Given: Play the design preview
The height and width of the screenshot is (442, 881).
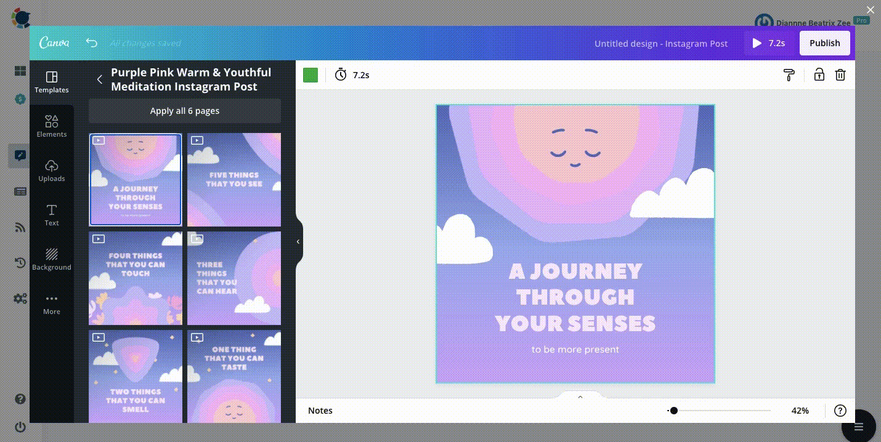Looking at the screenshot, I should pos(757,43).
